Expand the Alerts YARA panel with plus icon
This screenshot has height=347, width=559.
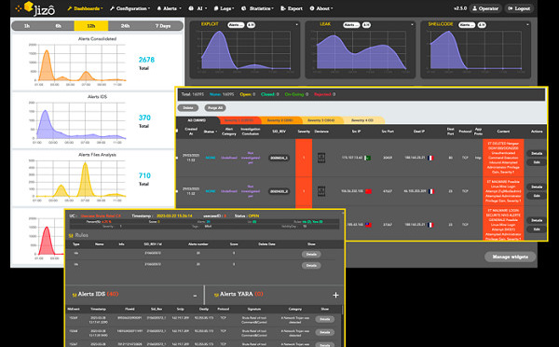point(335,295)
